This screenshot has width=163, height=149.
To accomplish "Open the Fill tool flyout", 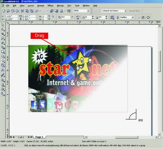I will tap(3, 89).
